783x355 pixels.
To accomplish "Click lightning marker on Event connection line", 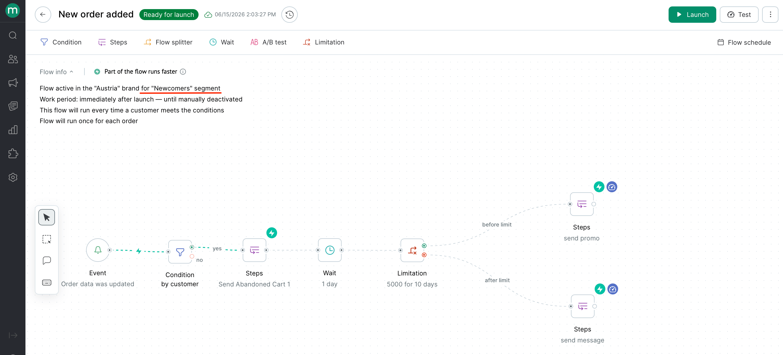I will tap(139, 251).
